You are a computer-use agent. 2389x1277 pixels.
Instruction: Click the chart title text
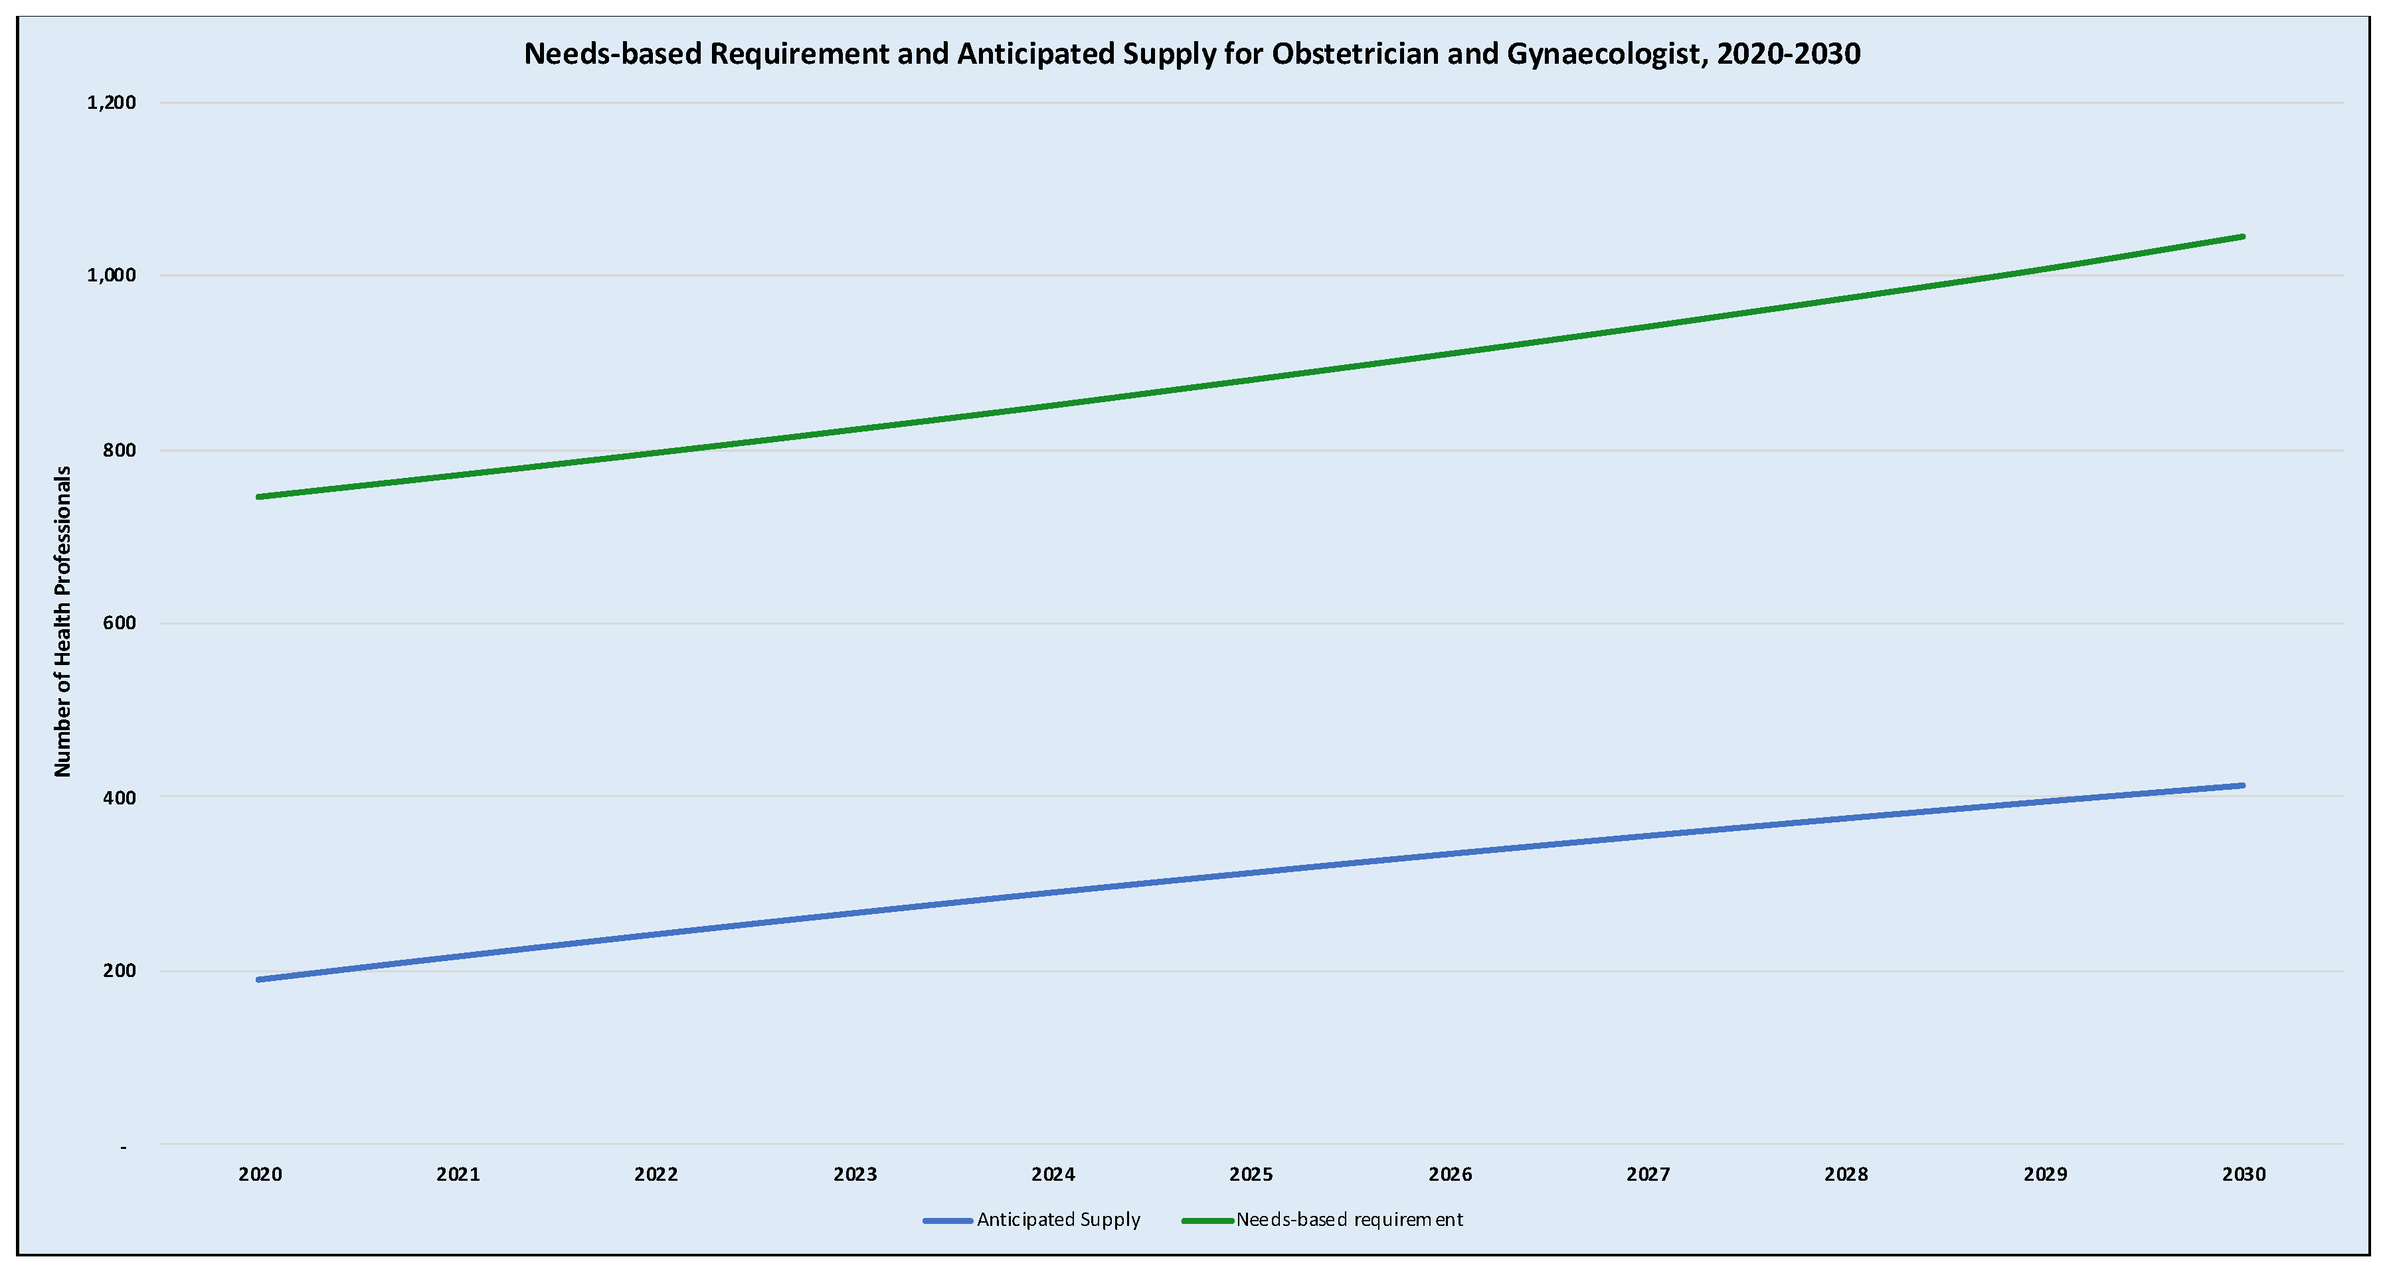pyautogui.click(x=1192, y=54)
